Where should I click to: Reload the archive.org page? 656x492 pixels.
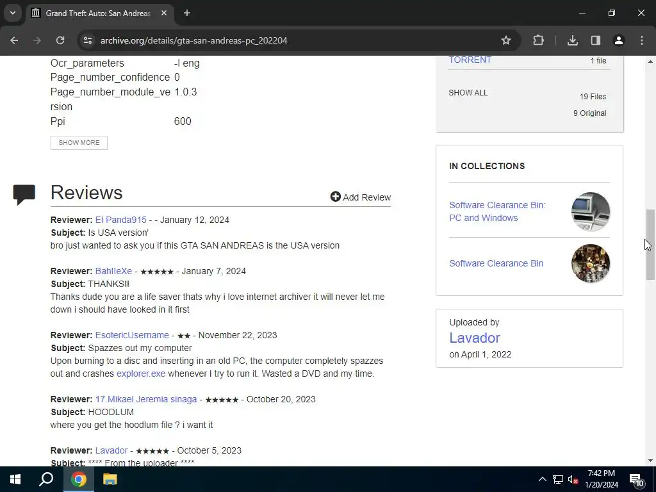[60, 40]
